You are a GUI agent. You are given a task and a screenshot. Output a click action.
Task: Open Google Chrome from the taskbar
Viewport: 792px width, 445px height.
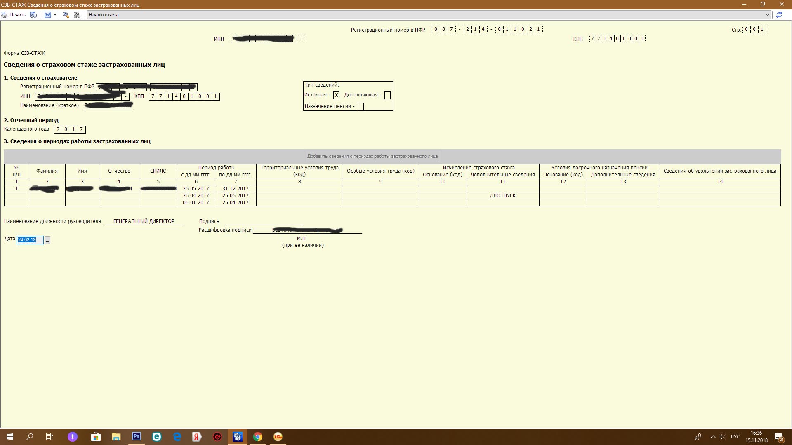tap(258, 437)
